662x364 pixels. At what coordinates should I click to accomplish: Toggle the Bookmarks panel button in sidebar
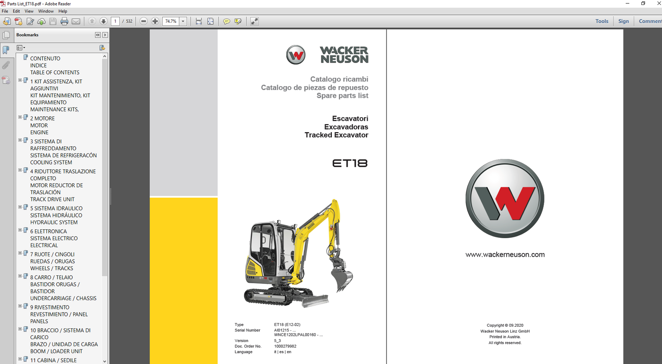pyautogui.click(x=6, y=50)
